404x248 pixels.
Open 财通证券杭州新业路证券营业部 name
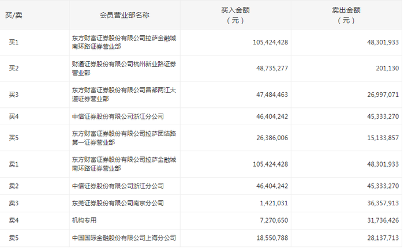[124, 68]
